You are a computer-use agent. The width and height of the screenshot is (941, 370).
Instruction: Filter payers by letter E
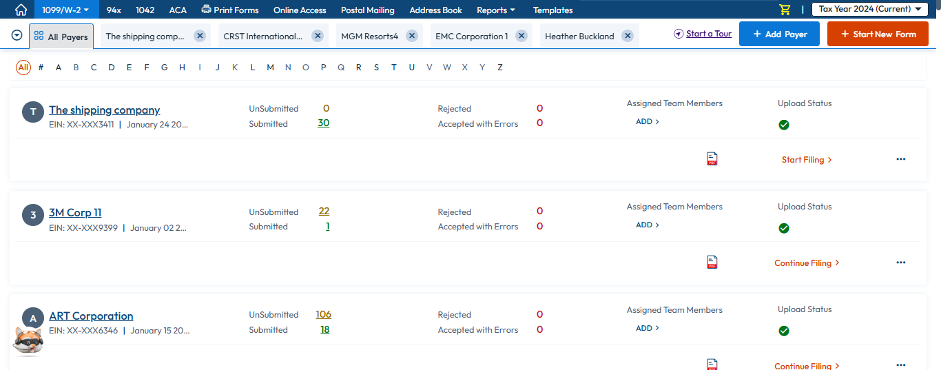point(129,67)
